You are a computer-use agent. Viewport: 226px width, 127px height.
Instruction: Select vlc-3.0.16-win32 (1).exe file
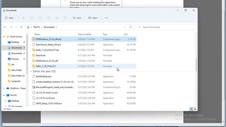tap(84, 92)
